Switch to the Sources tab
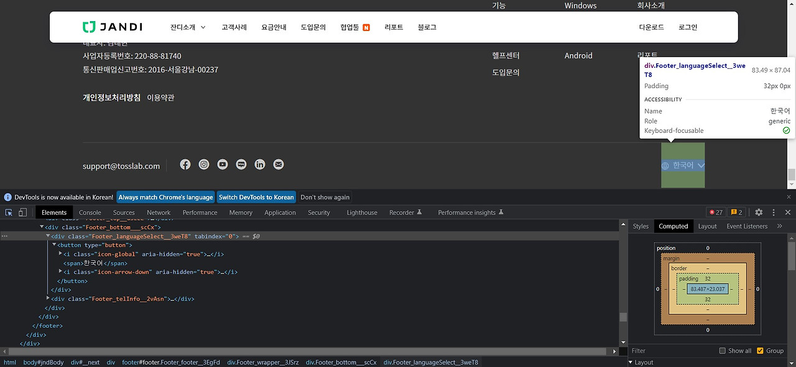Screen dimensions: 796x367 pyautogui.click(x=124, y=212)
